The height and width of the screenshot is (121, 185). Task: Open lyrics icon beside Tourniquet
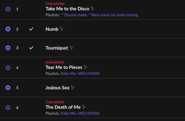tap(71, 48)
